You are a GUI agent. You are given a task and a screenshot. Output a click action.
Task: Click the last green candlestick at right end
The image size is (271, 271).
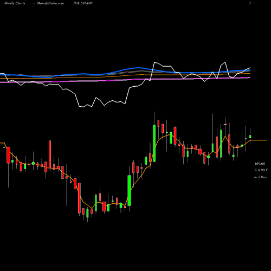(250, 137)
